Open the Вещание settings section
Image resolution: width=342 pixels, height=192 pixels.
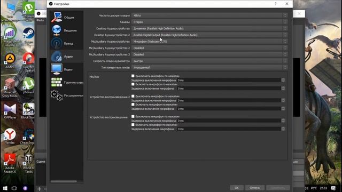(66, 30)
